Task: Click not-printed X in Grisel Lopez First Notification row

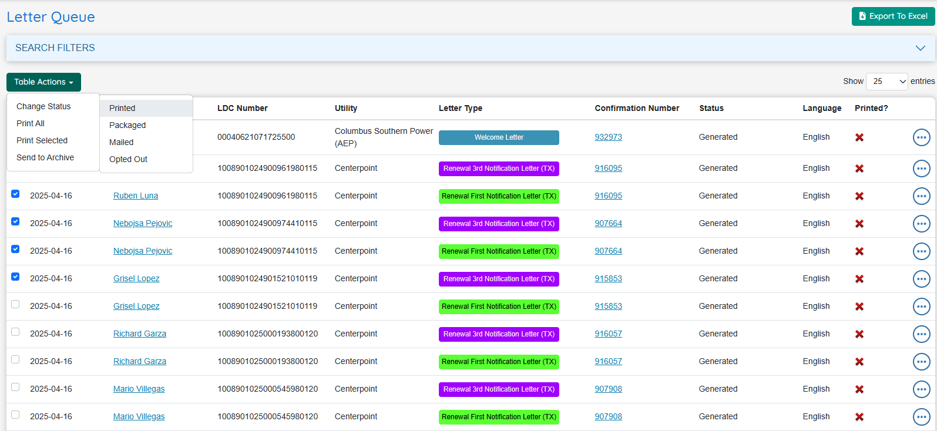Action: pos(859,307)
